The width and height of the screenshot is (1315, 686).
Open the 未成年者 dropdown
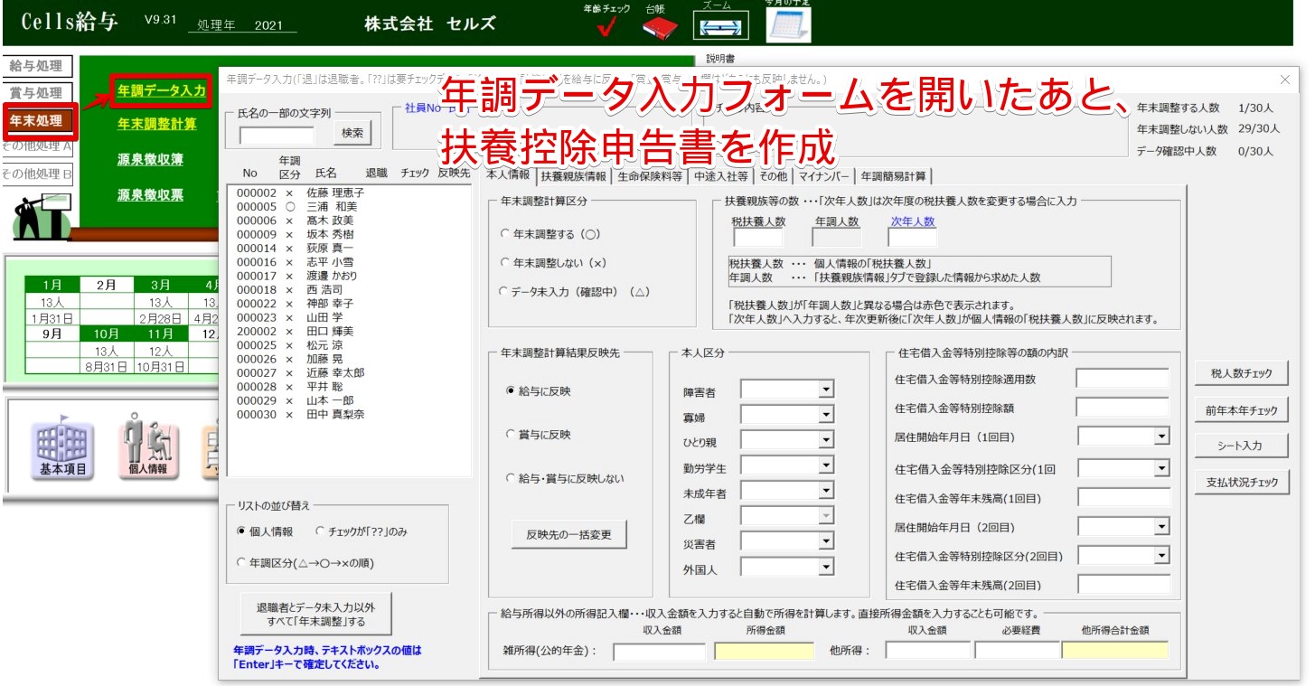pyautogui.click(x=825, y=491)
